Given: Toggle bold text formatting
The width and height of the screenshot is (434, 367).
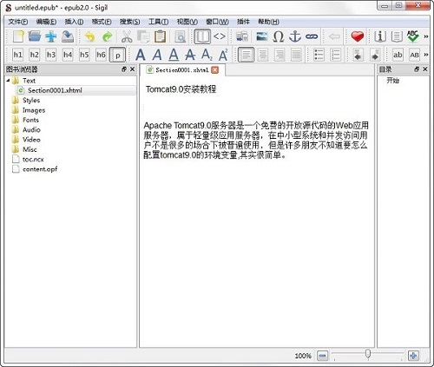Looking at the screenshot, I should [x=141, y=55].
